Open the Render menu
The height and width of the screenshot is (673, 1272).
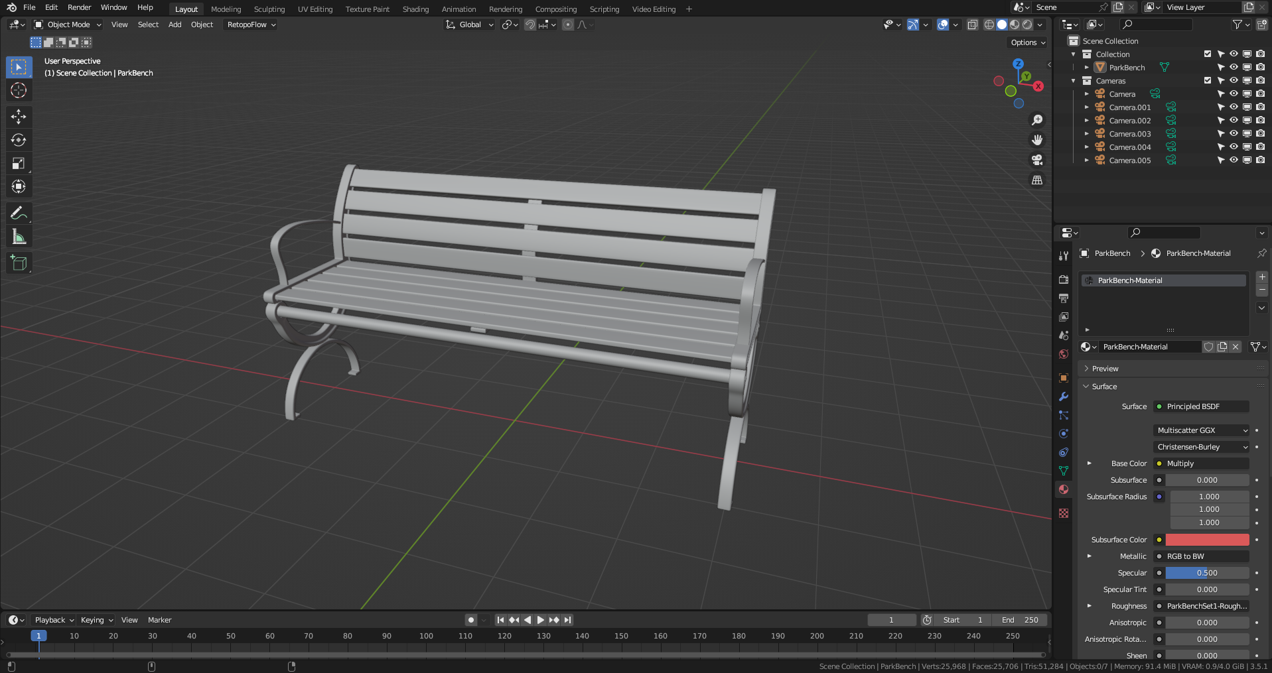point(79,7)
